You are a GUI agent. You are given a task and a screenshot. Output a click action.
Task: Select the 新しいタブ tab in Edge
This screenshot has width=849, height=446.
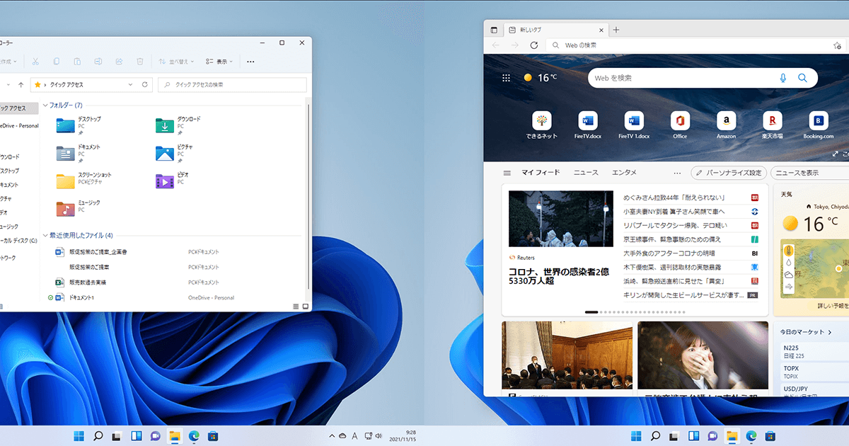tap(555, 30)
